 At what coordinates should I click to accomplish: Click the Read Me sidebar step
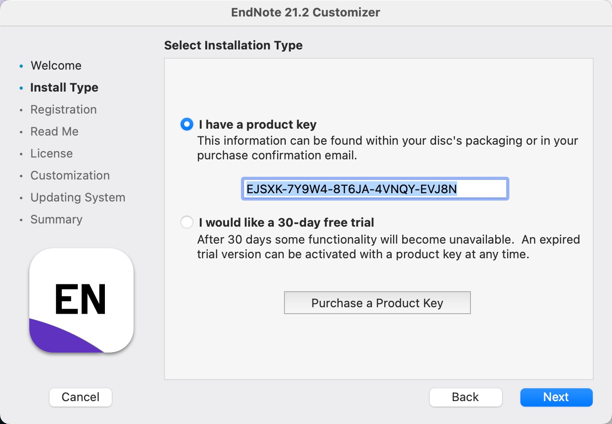point(54,131)
